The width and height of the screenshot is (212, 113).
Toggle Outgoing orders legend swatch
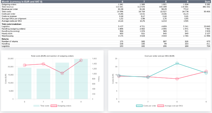pos(54,106)
